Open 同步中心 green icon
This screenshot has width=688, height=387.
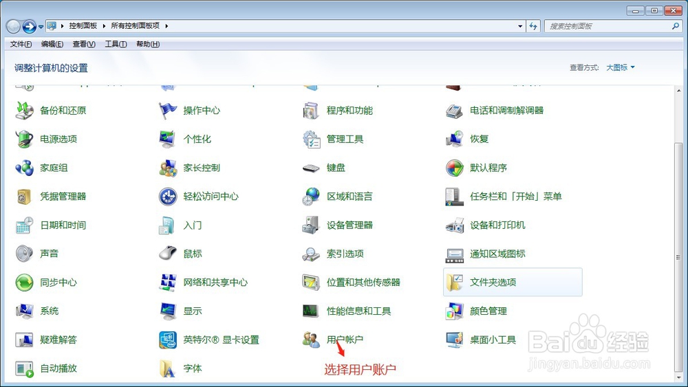click(24, 283)
